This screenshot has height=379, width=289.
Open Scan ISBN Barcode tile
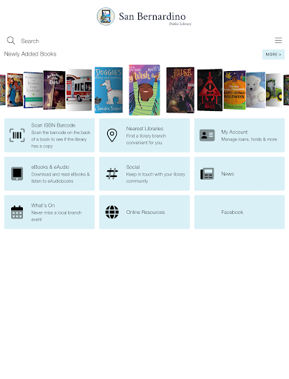pos(50,135)
